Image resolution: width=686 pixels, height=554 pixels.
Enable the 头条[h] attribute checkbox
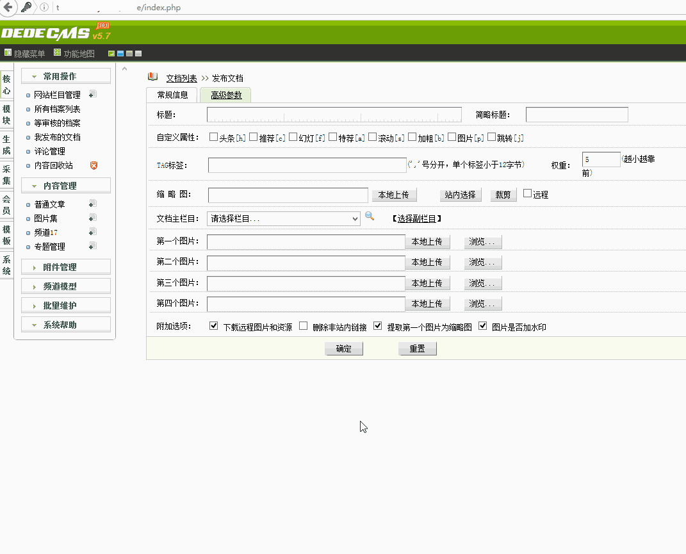click(214, 136)
